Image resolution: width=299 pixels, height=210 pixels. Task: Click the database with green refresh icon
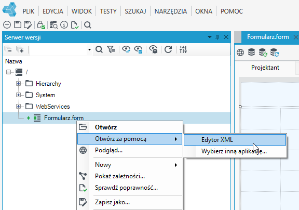coord(263,52)
